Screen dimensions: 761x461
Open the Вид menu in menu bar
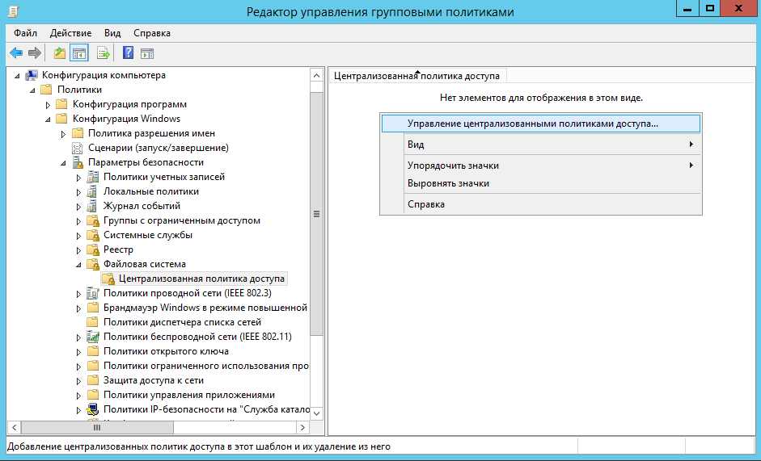[x=112, y=33]
